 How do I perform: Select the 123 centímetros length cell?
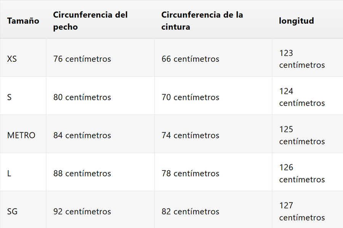pyautogui.click(x=302, y=59)
